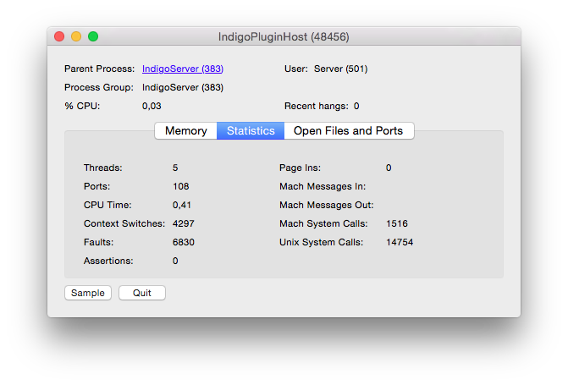Click the Faults value 6830

184,242
